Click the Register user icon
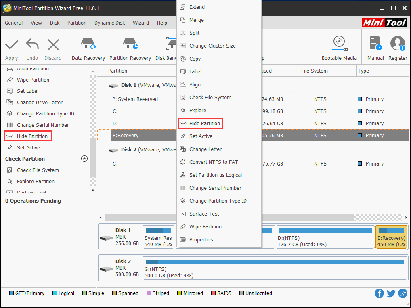 coord(398,43)
